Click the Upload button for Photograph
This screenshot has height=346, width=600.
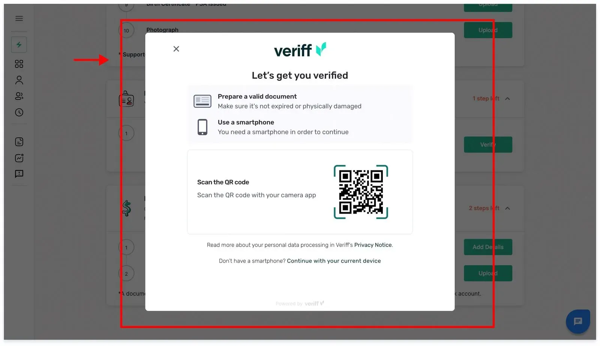pyautogui.click(x=488, y=30)
